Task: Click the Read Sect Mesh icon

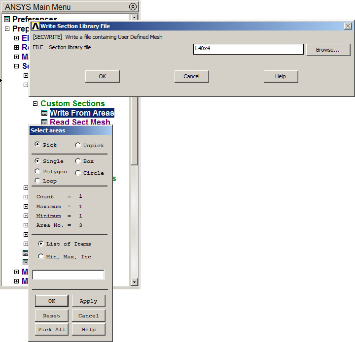Action: (44, 123)
